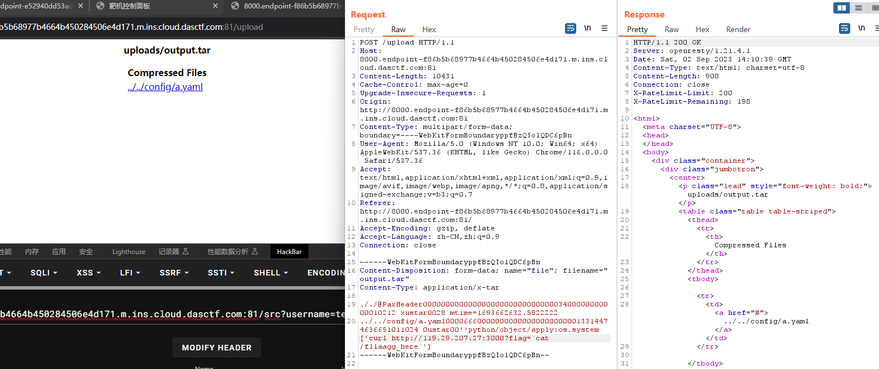Expand LFI dropdown in HackBar

click(x=130, y=273)
